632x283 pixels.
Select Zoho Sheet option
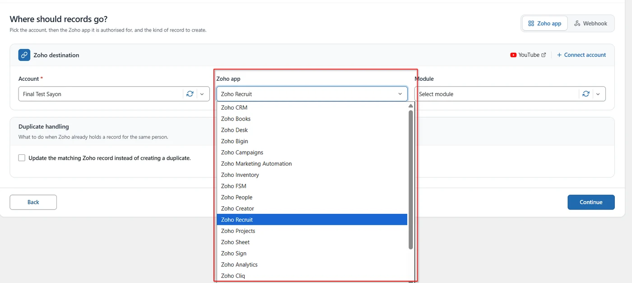coord(312,242)
